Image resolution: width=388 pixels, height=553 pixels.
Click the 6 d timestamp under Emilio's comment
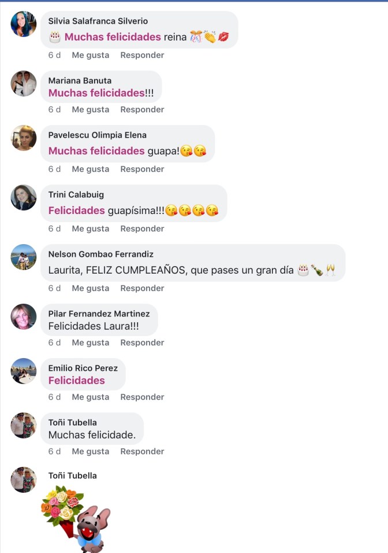click(x=55, y=397)
